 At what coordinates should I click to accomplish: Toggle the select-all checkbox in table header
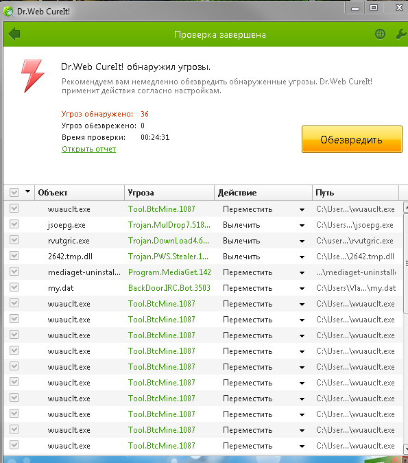click(x=14, y=193)
